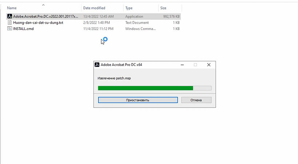Screen dimensions: 298x164
Task: Sort files by the Type column header
Action: pyautogui.click(x=129, y=8)
